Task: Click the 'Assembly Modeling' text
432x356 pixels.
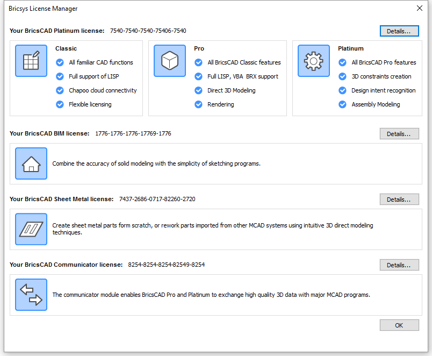Action: point(376,104)
